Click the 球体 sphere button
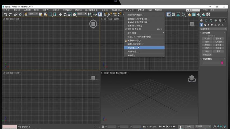Image resolution: width=230 pixels, height=129 pixels. coord(207,42)
